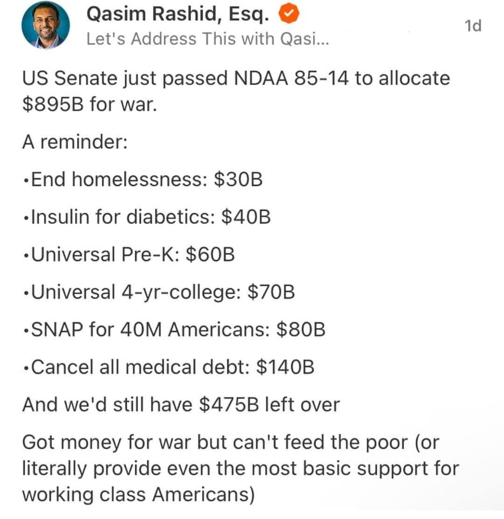The height and width of the screenshot is (519, 504).
Task: Select the Insulin for diabetics: $40B bullet
Action: pos(147,217)
